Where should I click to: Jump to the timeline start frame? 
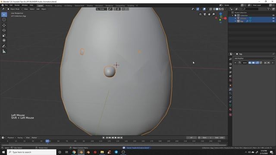click(107, 138)
